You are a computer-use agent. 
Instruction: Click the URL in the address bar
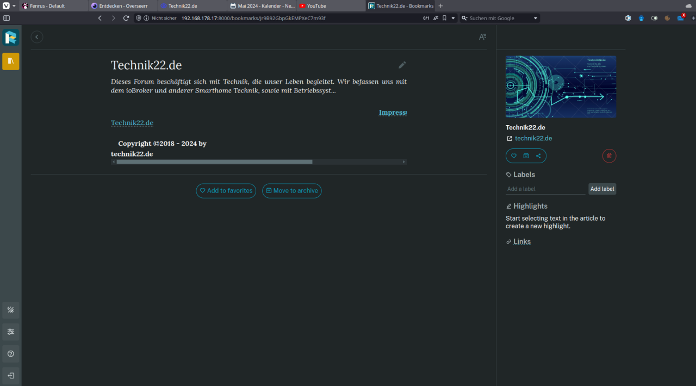pos(253,18)
